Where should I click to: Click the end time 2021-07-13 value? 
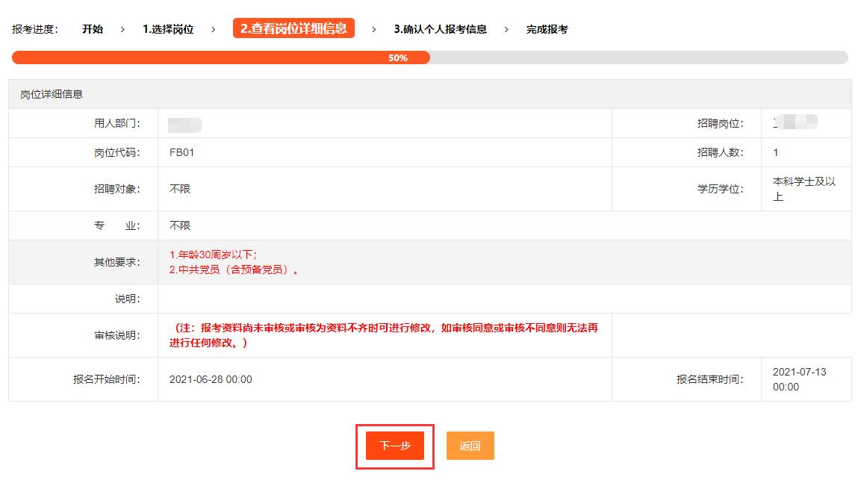pos(799,373)
